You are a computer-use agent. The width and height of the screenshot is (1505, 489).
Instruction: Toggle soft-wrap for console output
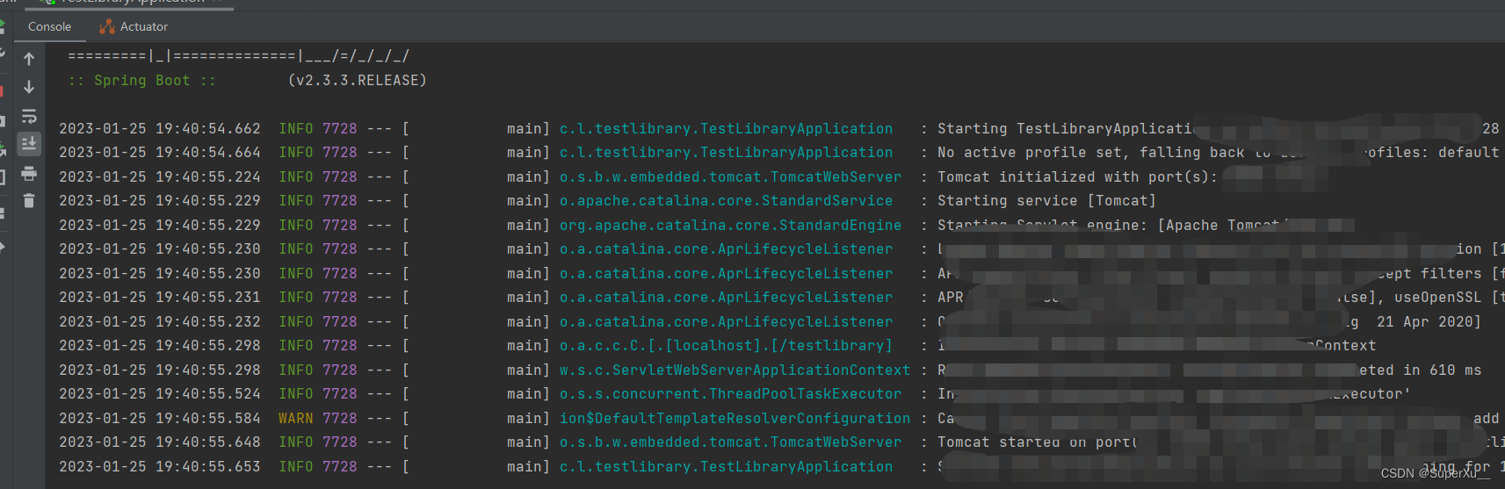(29, 116)
